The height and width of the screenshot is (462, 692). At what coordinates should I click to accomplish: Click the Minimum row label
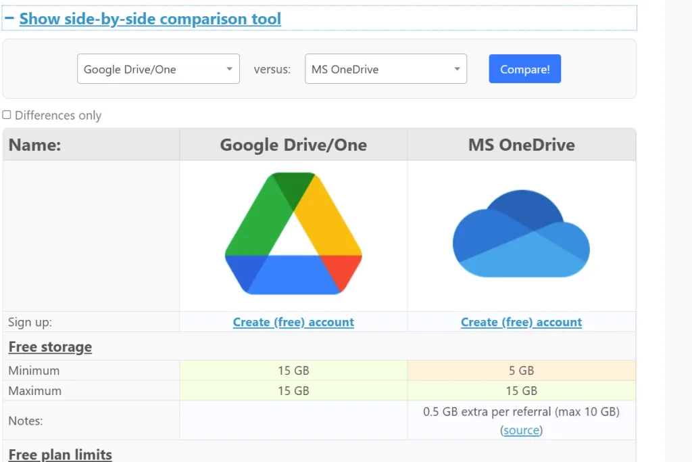tap(34, 371)
